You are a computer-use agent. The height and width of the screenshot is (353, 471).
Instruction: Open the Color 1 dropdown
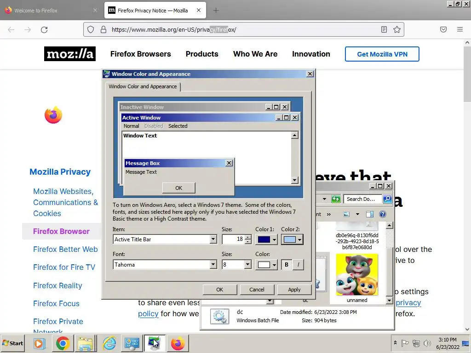point(266,239)
